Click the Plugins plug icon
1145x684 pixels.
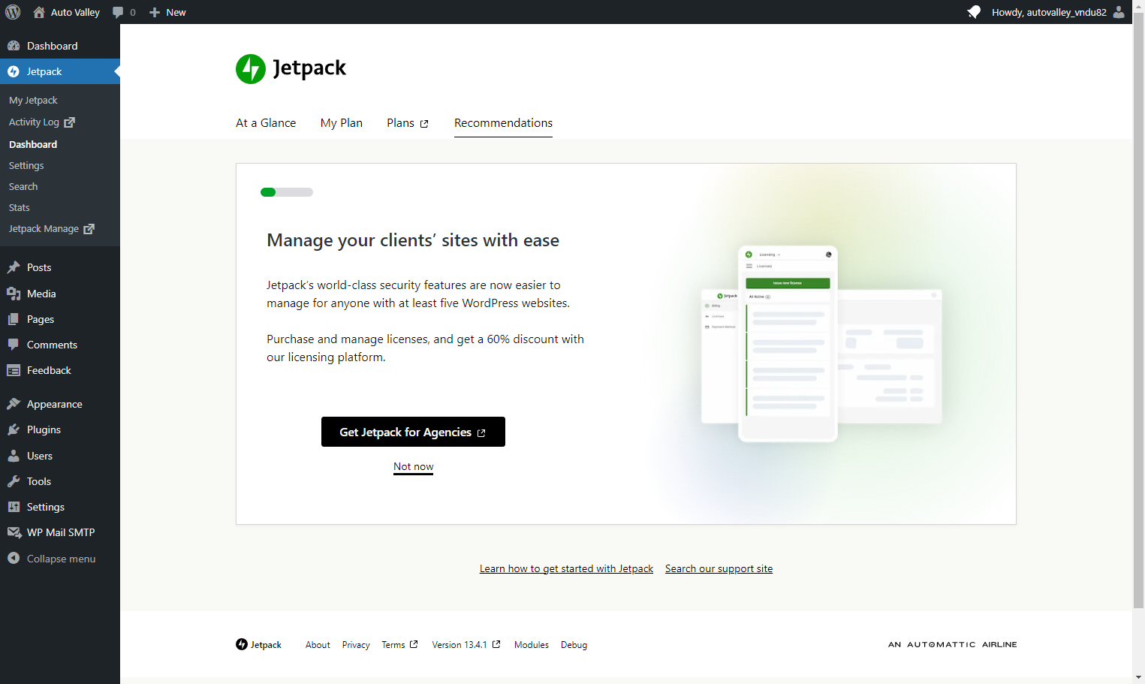14,429
